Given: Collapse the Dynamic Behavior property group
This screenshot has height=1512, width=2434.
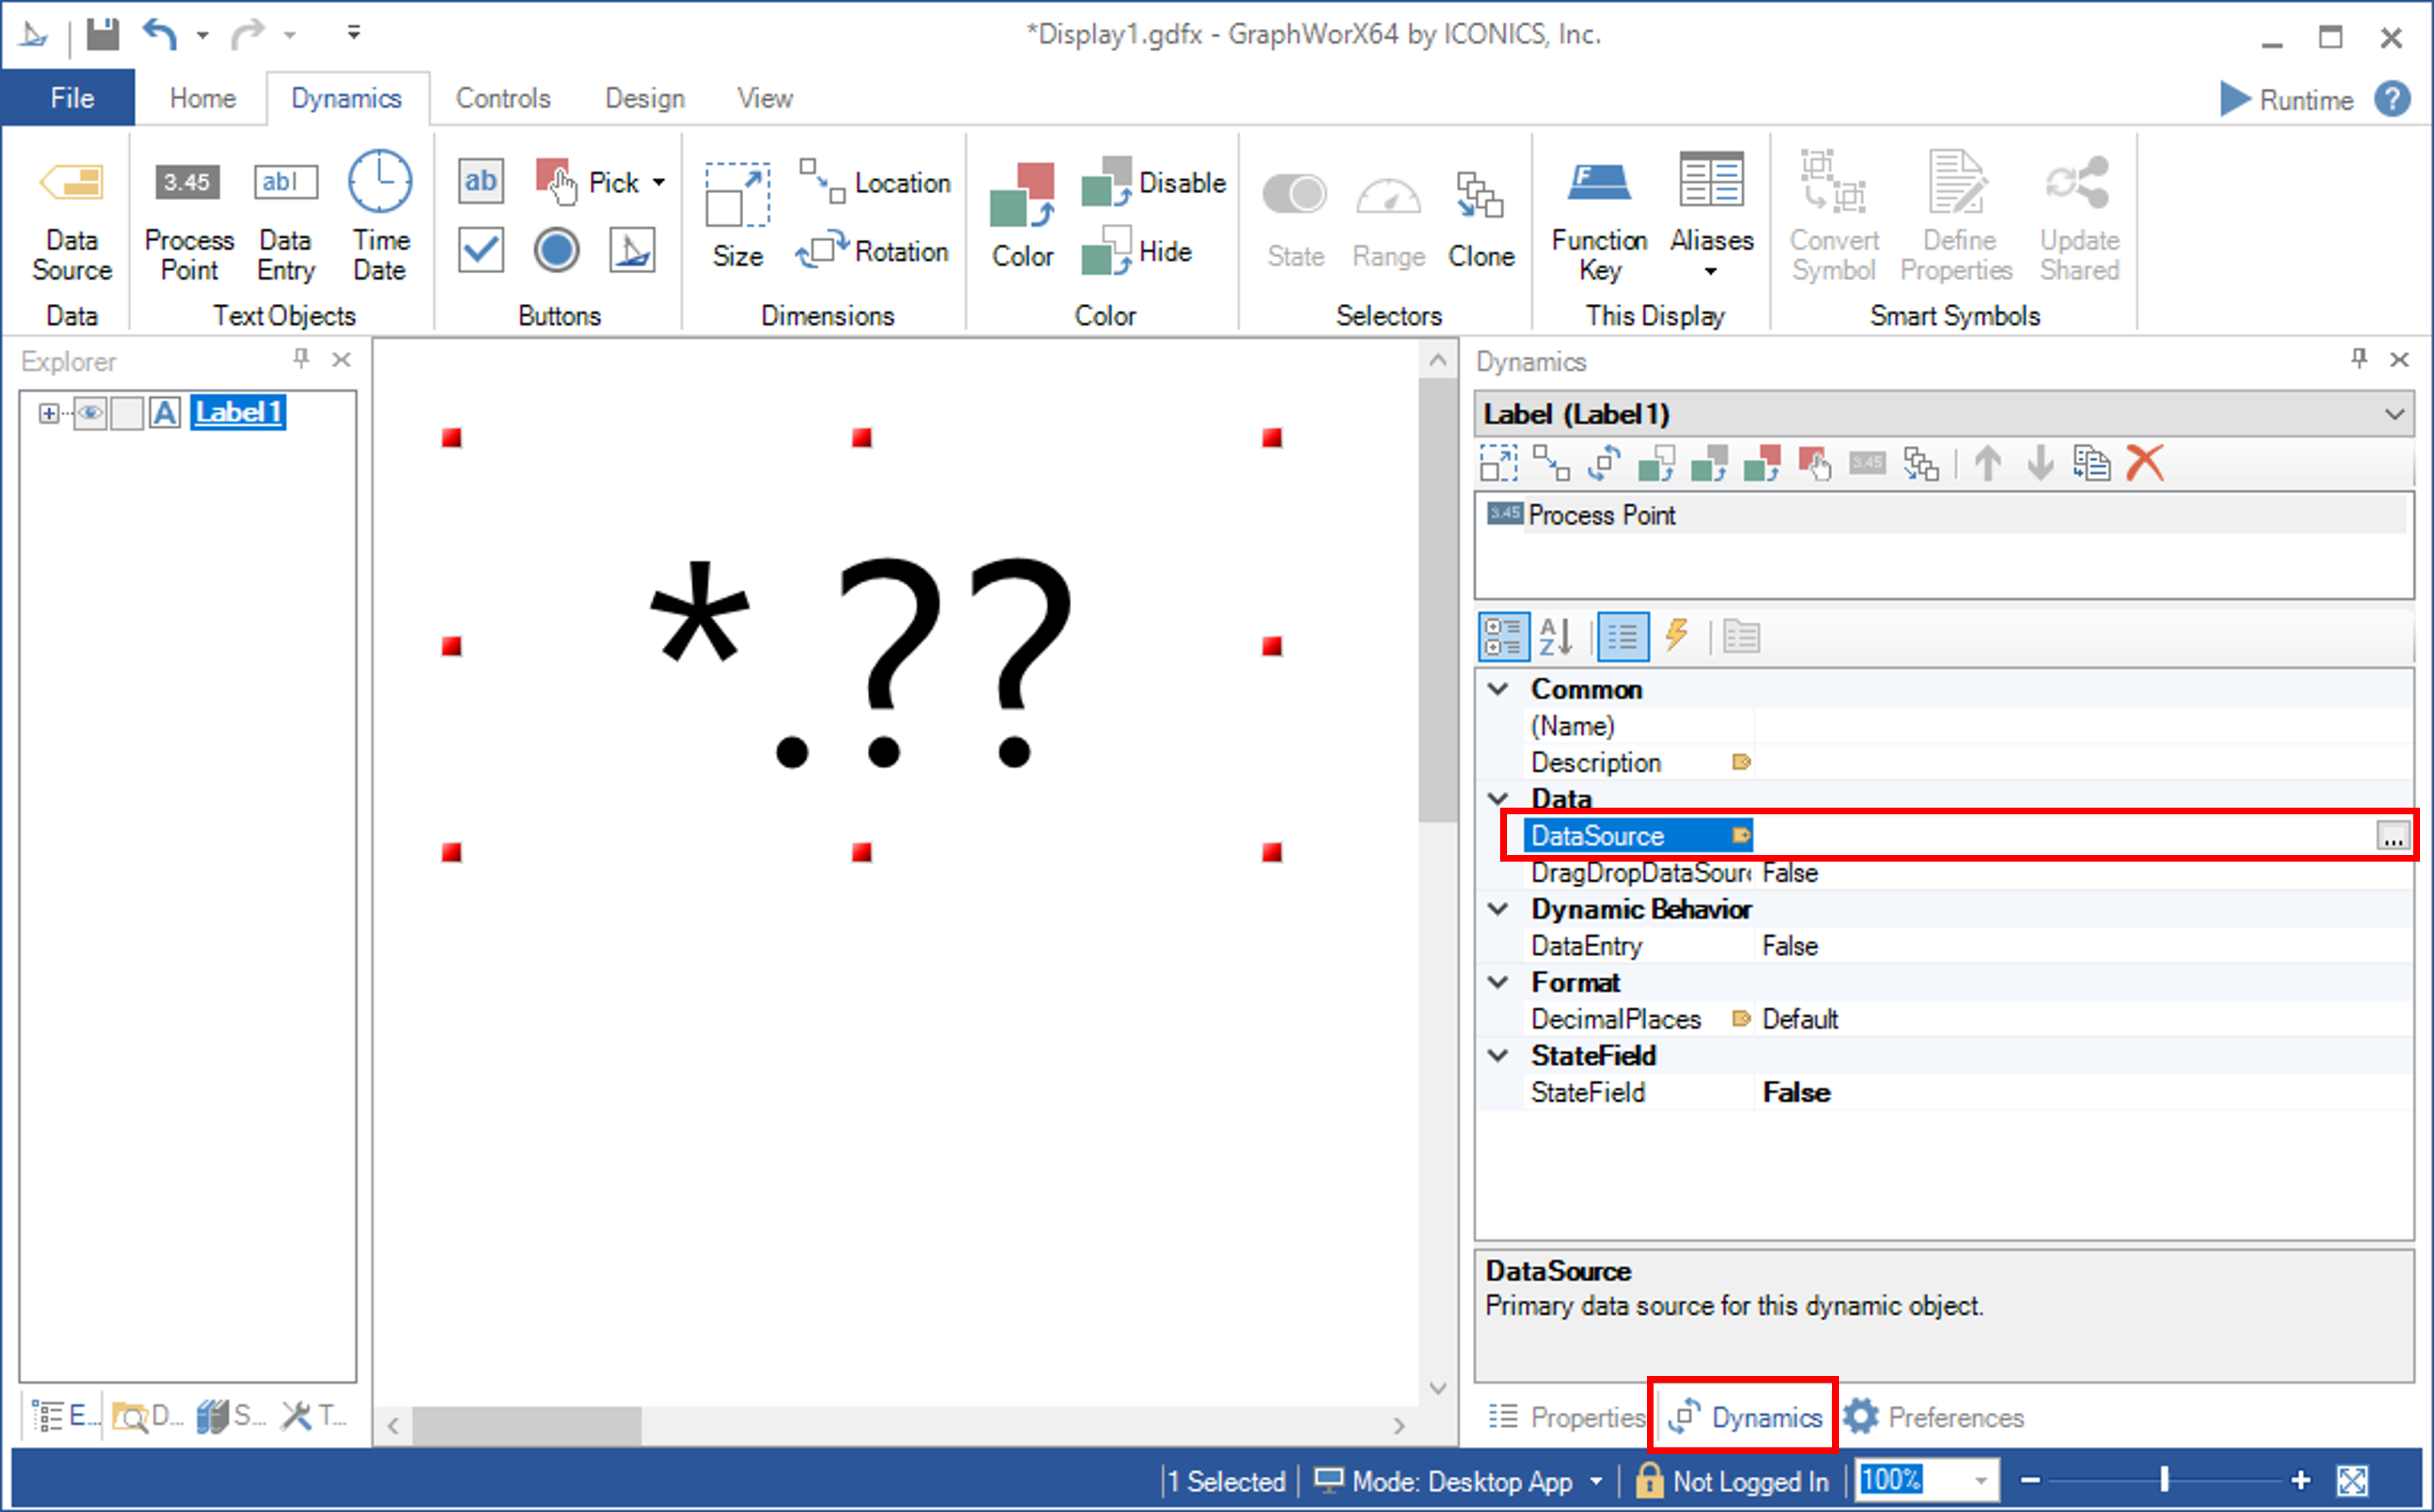Looking at the screenshot, I should (x=1498, y=909).
